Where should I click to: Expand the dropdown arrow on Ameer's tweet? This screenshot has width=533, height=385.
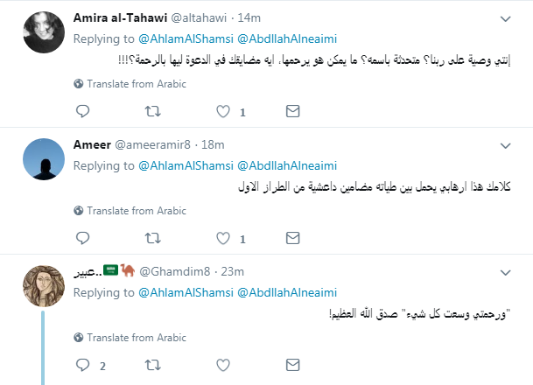pyautogui.click(x=505, y=143)
